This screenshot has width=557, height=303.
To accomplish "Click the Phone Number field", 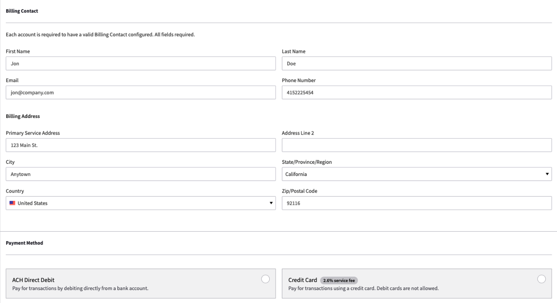I will (417, 92).
